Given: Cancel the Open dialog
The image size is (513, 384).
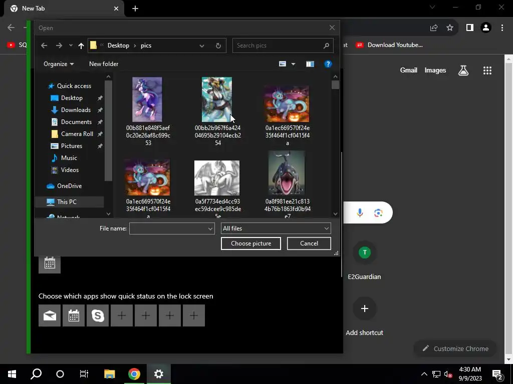Looking at the screenshot, I should click(309, 243).
